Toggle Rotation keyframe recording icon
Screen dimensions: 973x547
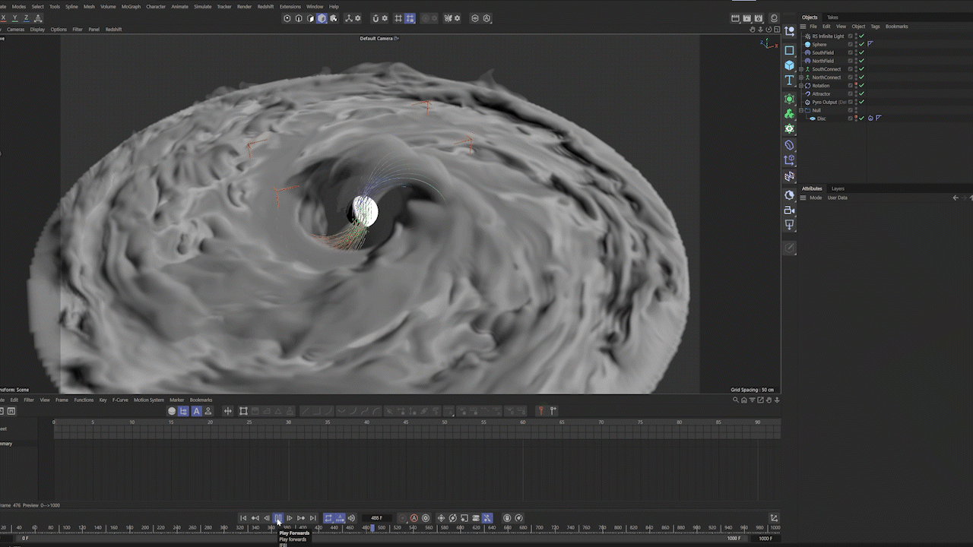click(x=453, y=518)
